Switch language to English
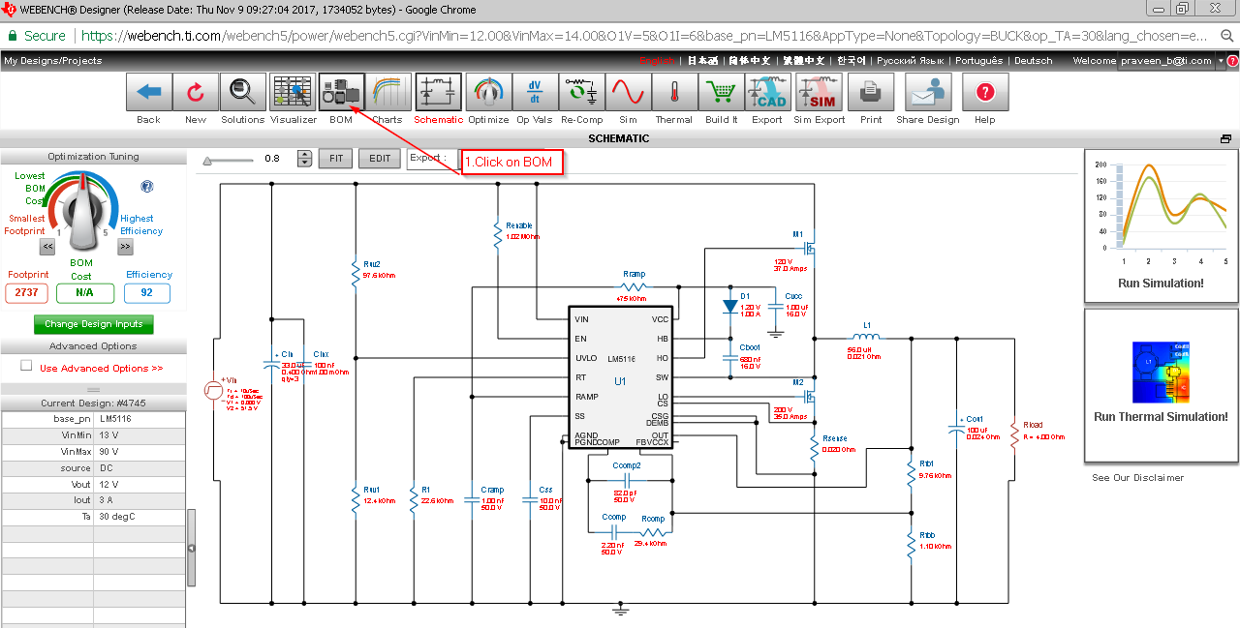The image size is (1240, 628). click(659, 61)
